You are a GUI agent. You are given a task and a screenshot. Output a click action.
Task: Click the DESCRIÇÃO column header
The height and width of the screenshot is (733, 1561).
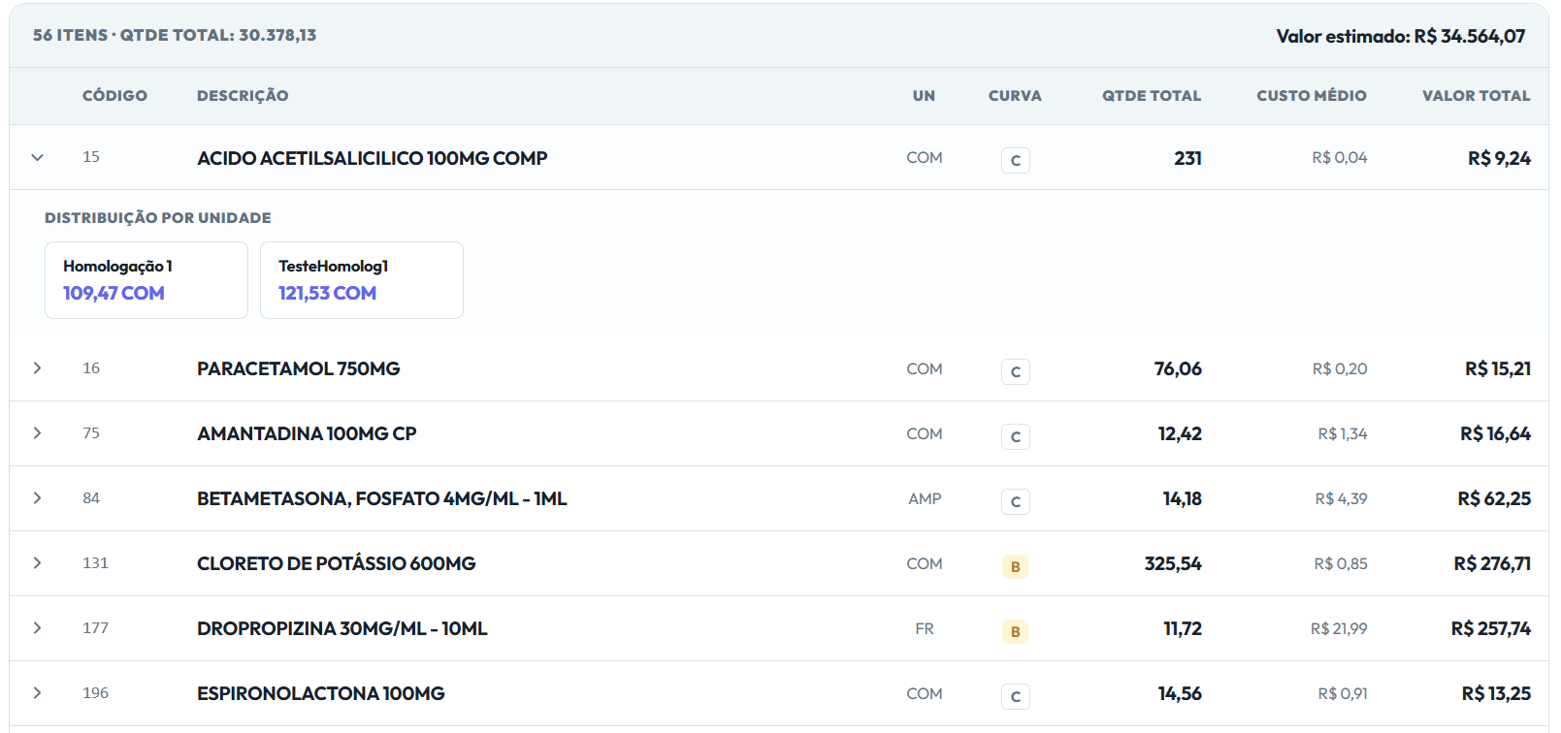click(x=243, y=96)
